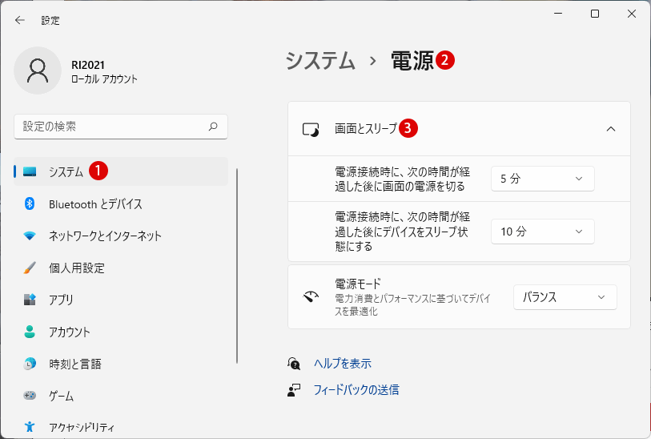The image size is (651, 439).
Task: Click the 設定の検索 search field
Action: click(x=121, y=127)
